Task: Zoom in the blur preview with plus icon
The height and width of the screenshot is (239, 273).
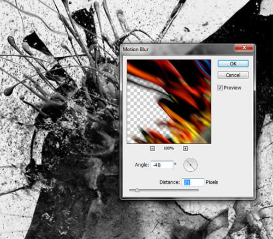Action: coord(185,148)
